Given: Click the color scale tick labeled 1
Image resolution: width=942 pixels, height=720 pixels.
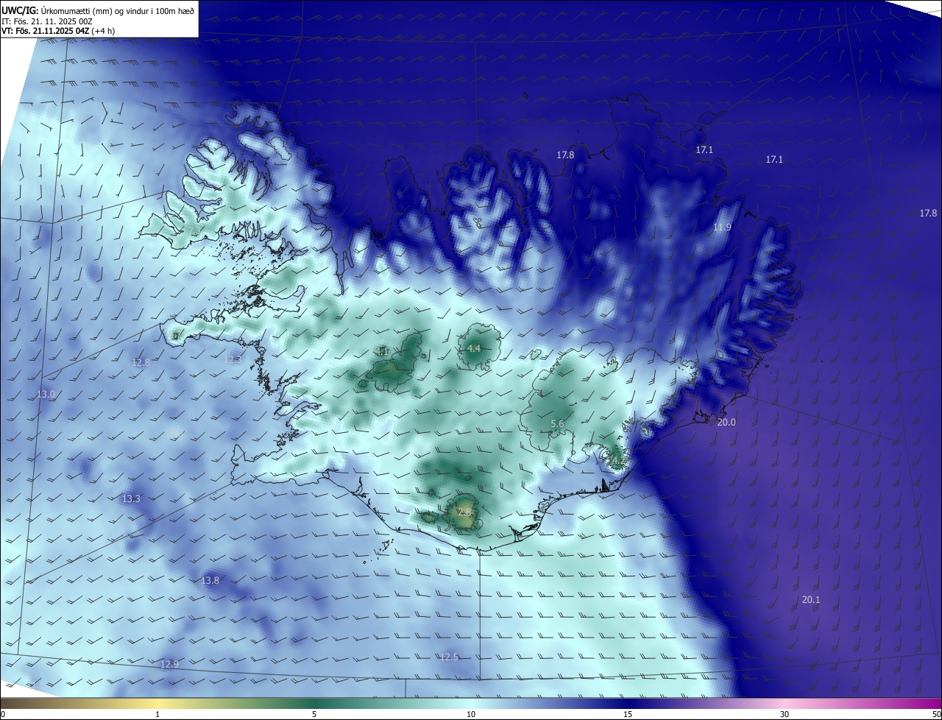Looking at the screenshot, I should pos(157,714).
